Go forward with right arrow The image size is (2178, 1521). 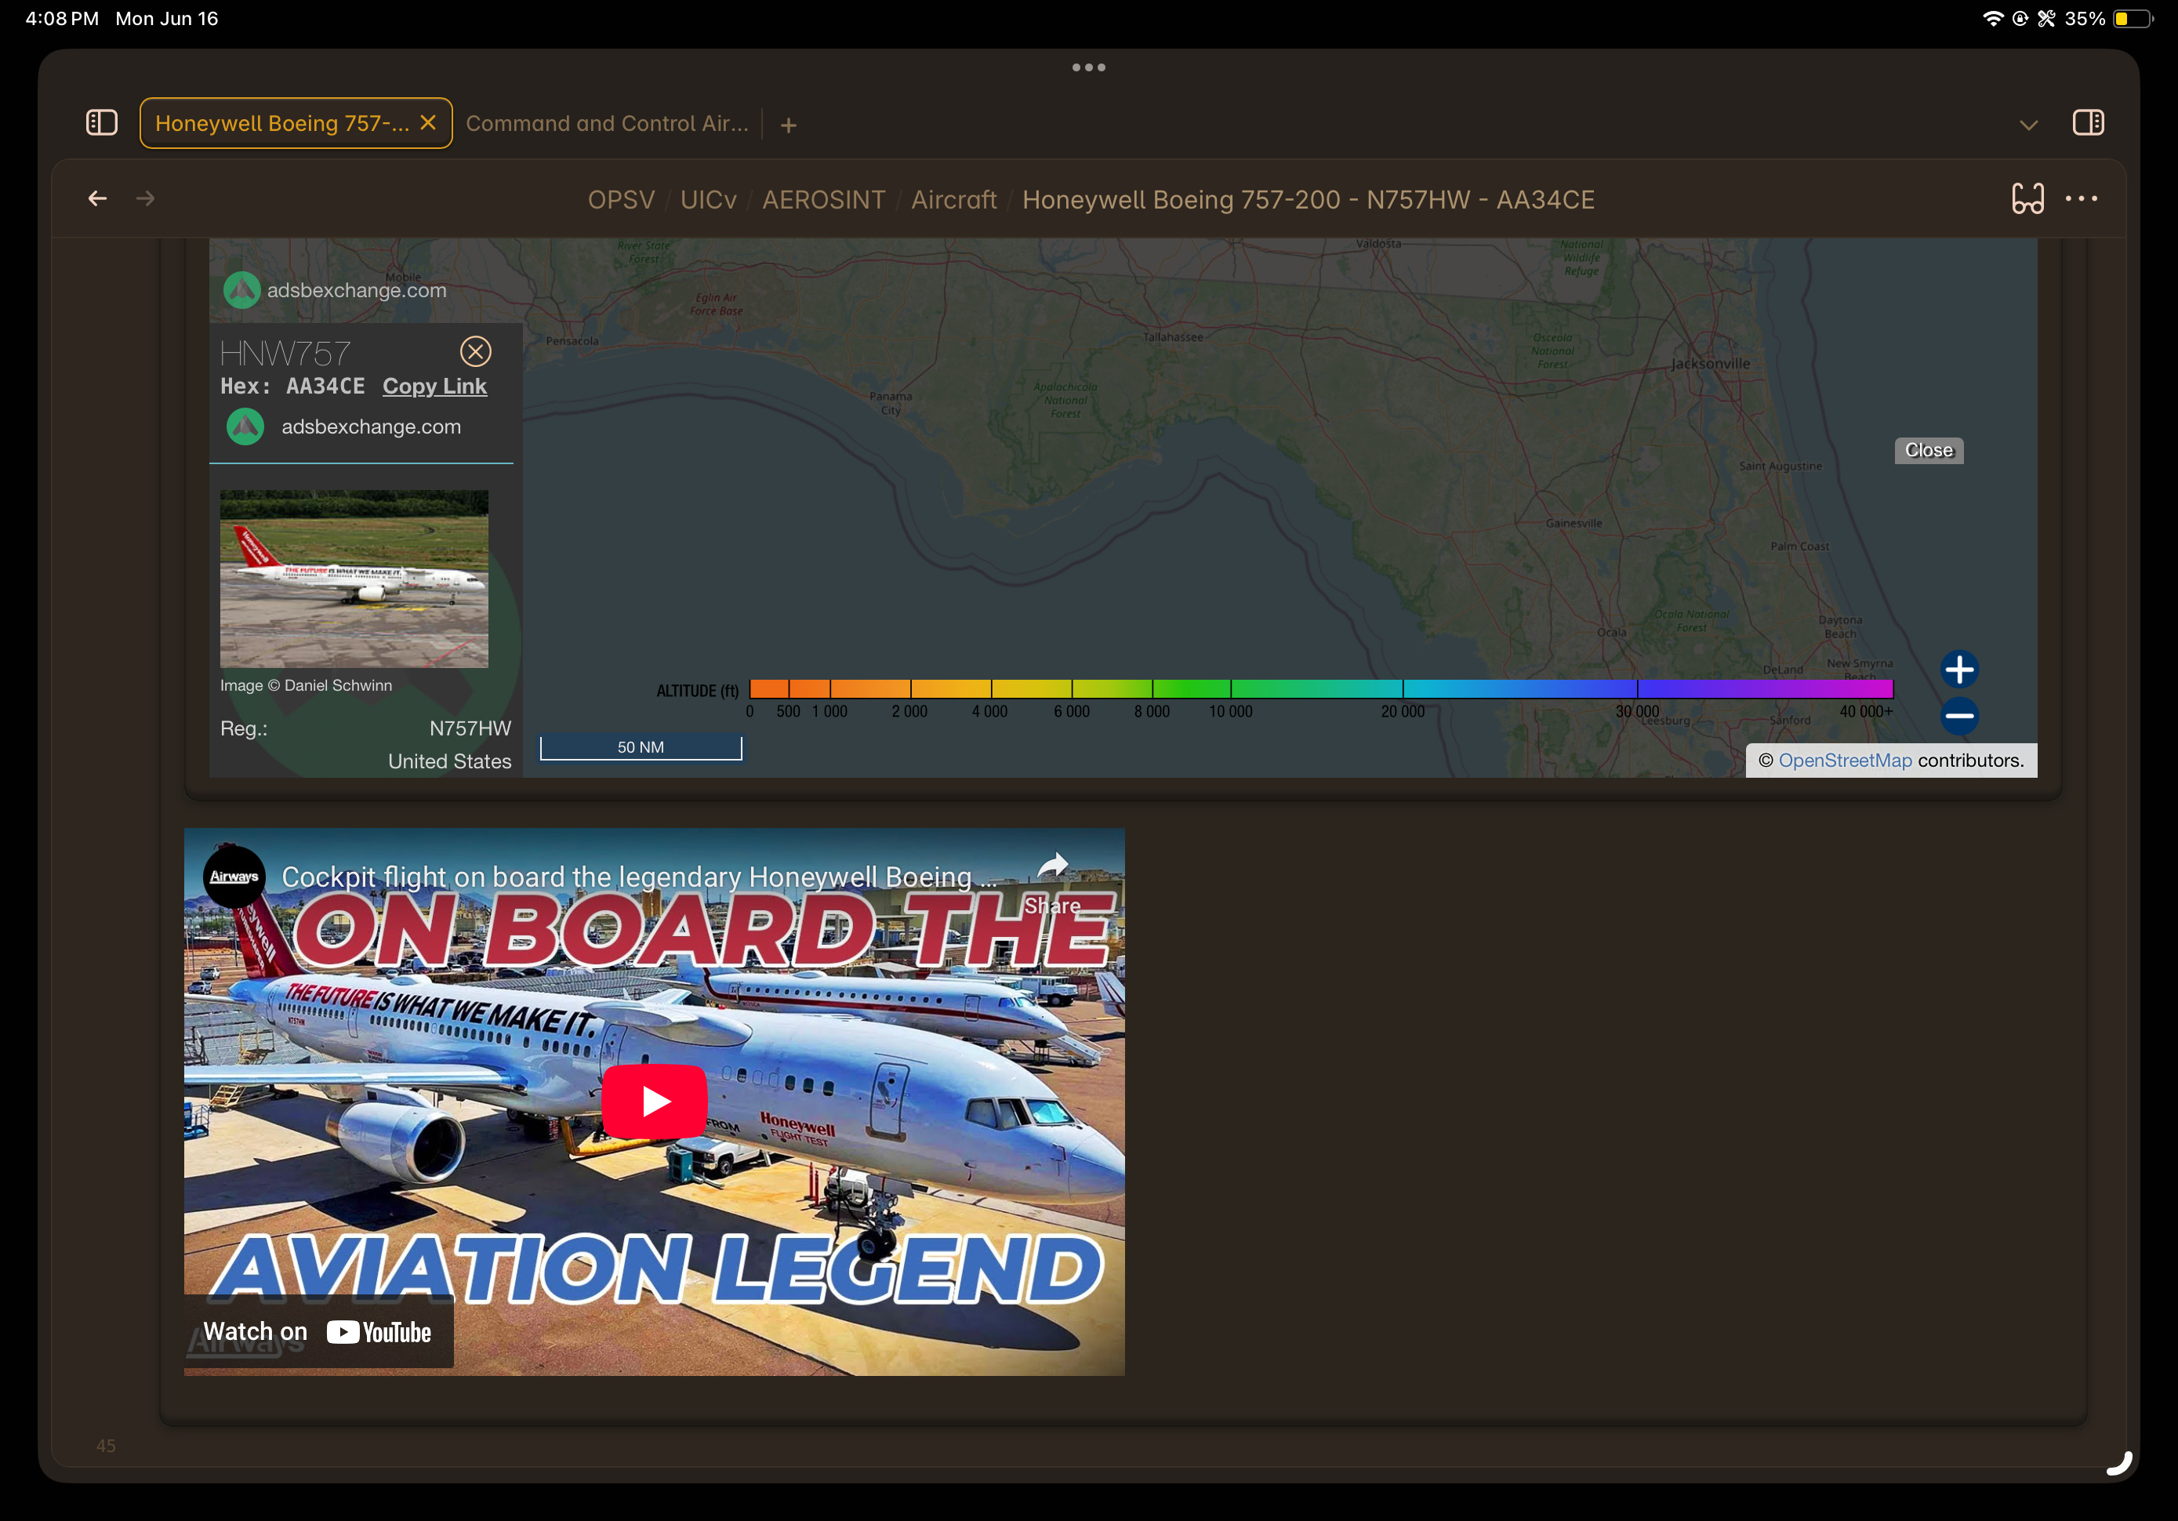[x=145, y=198]
